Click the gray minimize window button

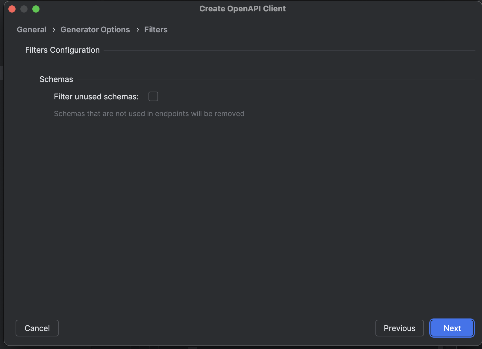[24, 9]
